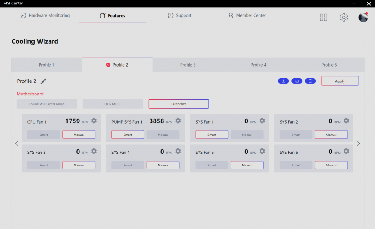Go to the previous page of fans

pos(17,144)
